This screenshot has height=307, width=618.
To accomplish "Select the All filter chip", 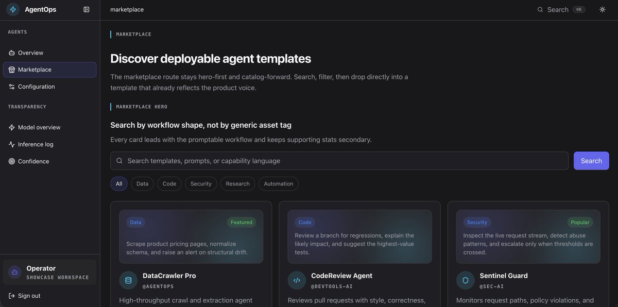I will point(119,184).
